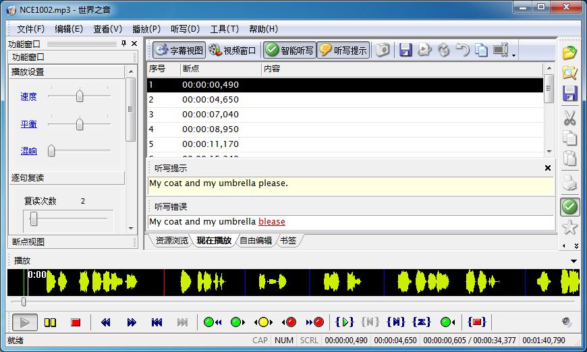Open the 播放(P) menu
Image resolution: width=587 pixels, height=352 pixels.
[x=146, y=29]
